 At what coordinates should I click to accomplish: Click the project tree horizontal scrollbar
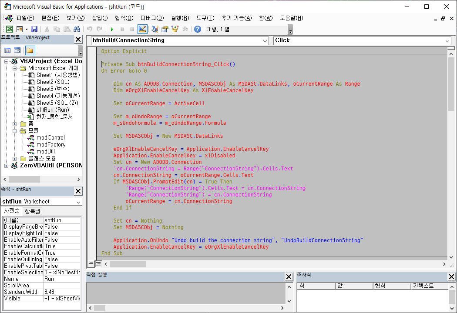pos(41,179)
